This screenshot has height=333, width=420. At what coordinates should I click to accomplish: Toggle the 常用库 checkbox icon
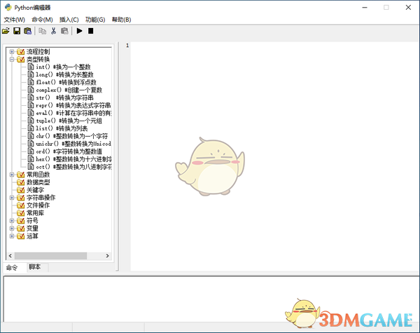[20, 213]
